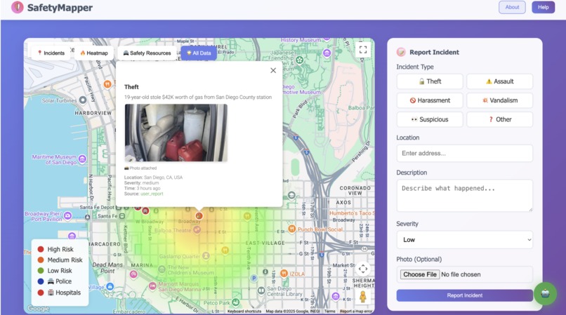Switch map to Incidents view
The image size is (566, 315).
tap(51, 53)
